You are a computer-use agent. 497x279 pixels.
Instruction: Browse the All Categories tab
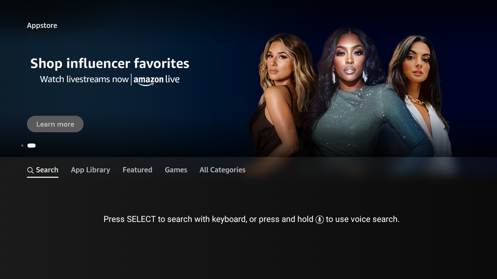[222, 170]
